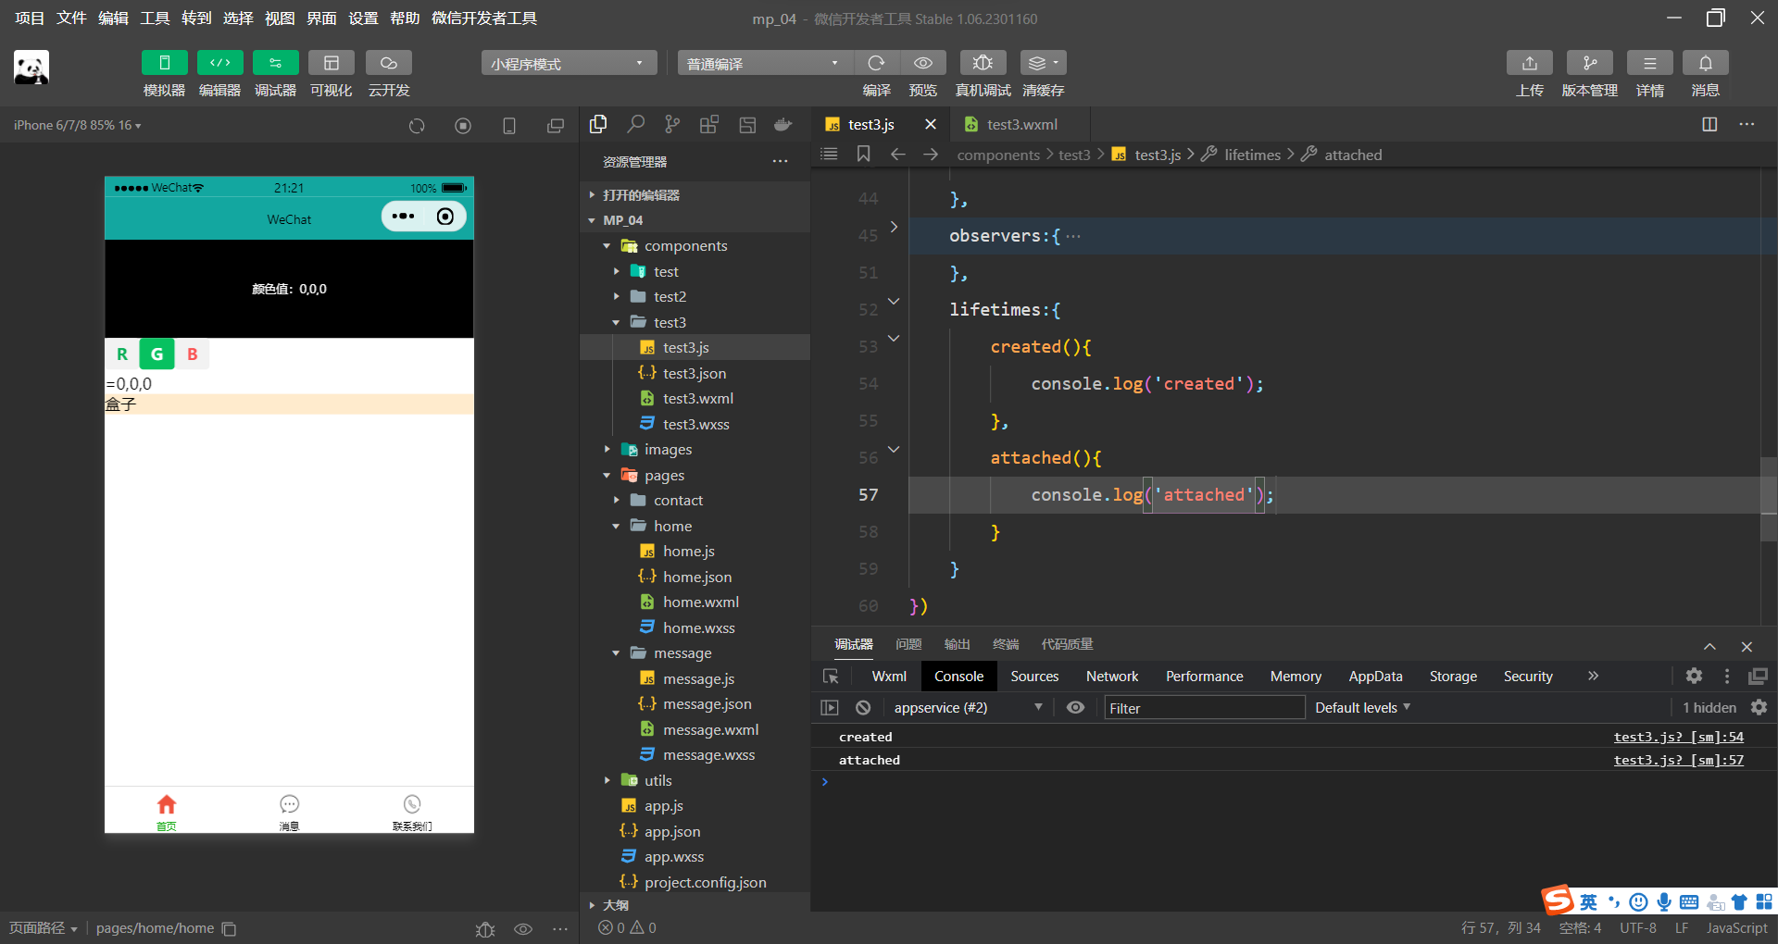
Task: Expand the images folder in tree
Action: pyautogui.click(x=668, y=450)
